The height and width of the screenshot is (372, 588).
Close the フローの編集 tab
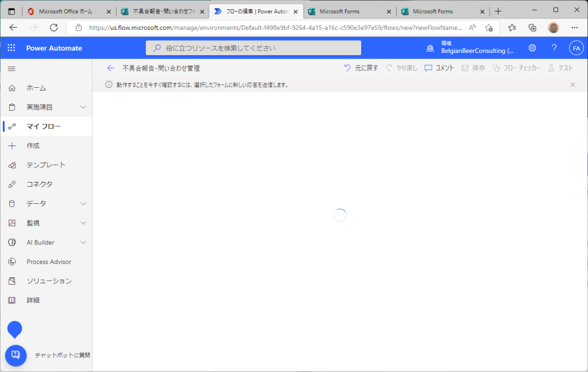click(296, 11)
